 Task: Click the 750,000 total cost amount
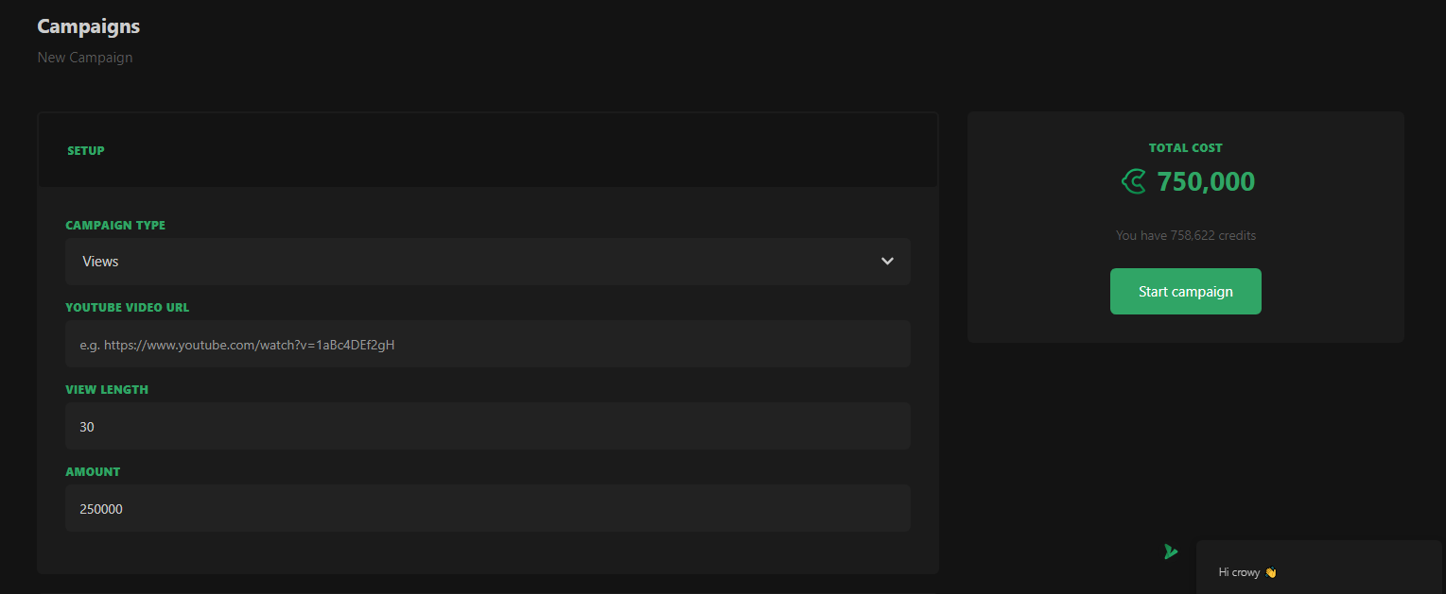(1206, 181)
